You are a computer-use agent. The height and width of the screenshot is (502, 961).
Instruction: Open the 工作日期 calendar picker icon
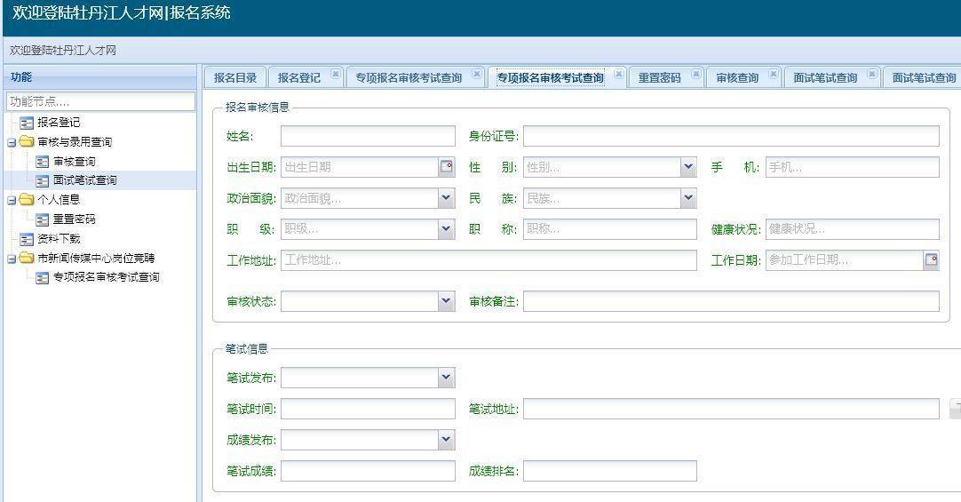[x=931, y=260]
